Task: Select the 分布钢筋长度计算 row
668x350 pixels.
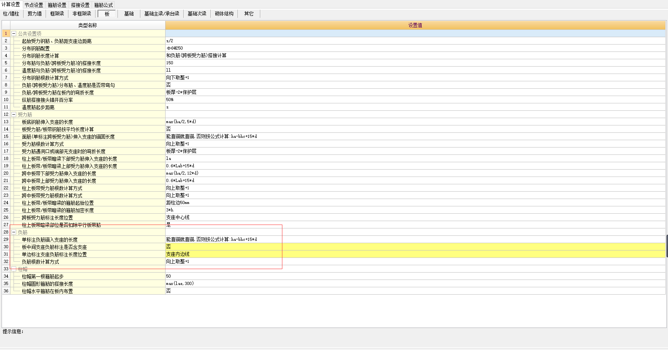Action: tap(88, 56)
